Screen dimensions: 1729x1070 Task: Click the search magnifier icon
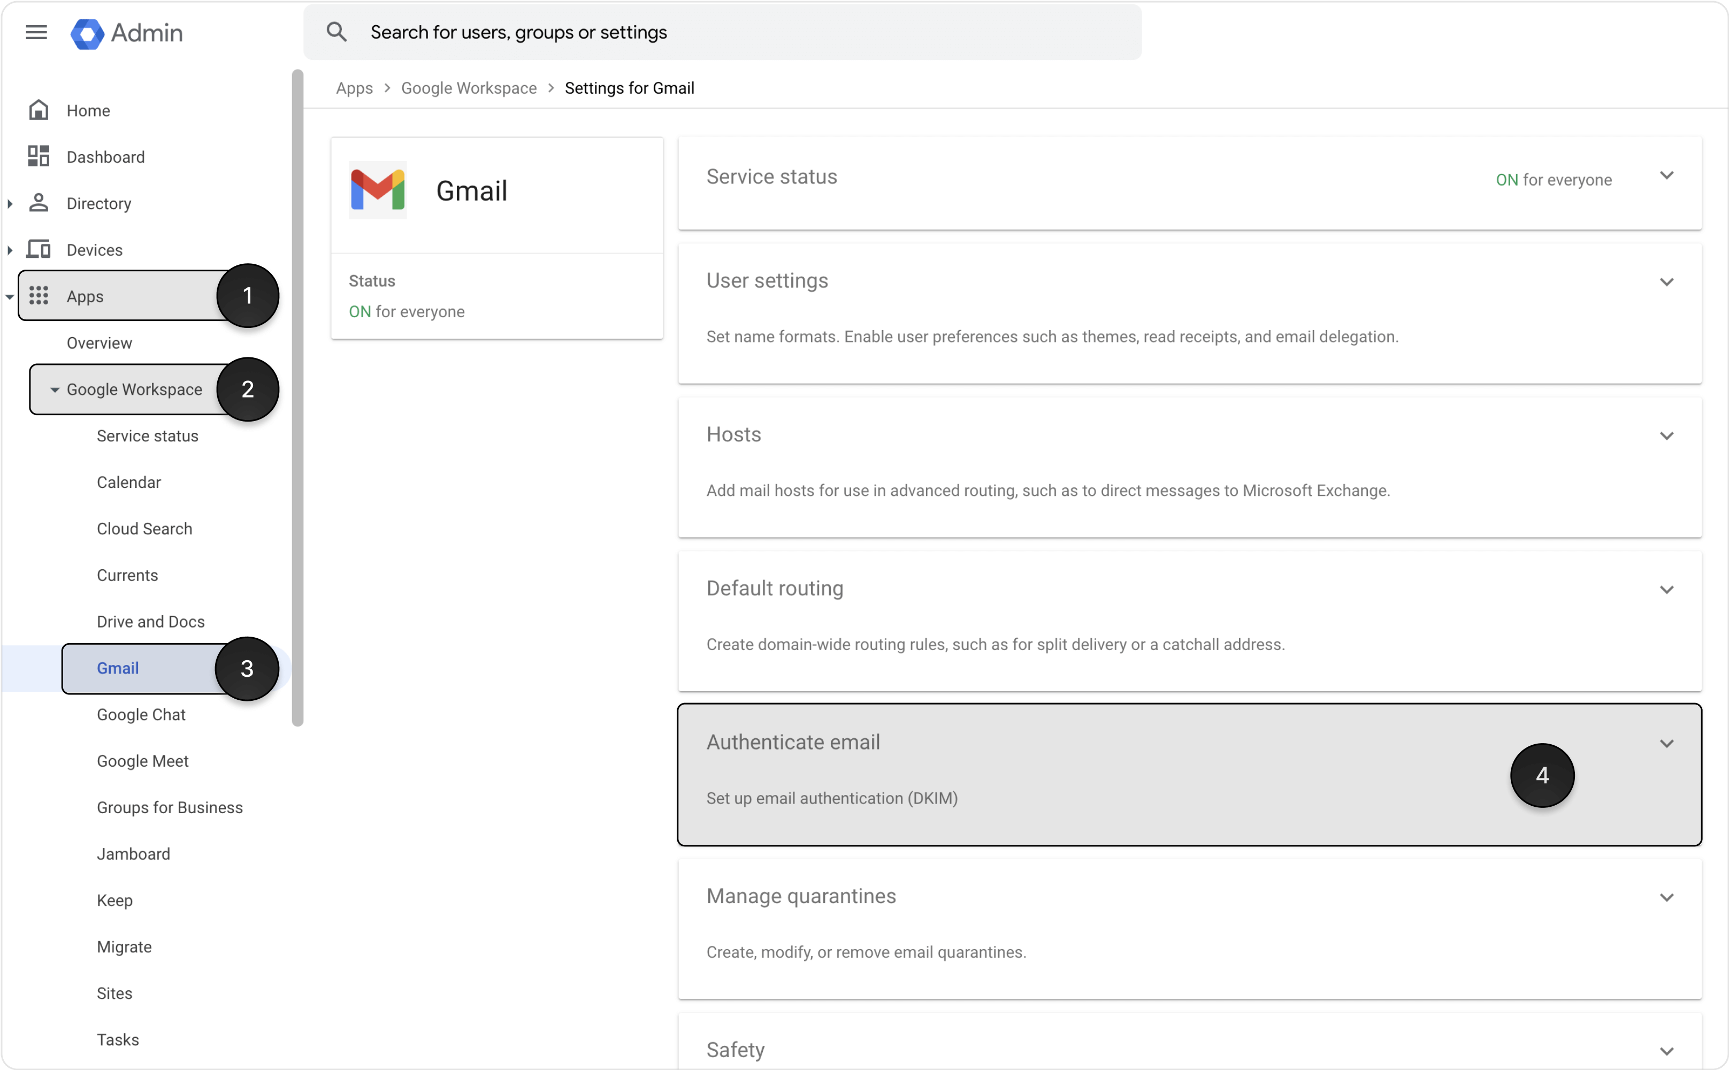pyautogui.click(x=338, y=31)
